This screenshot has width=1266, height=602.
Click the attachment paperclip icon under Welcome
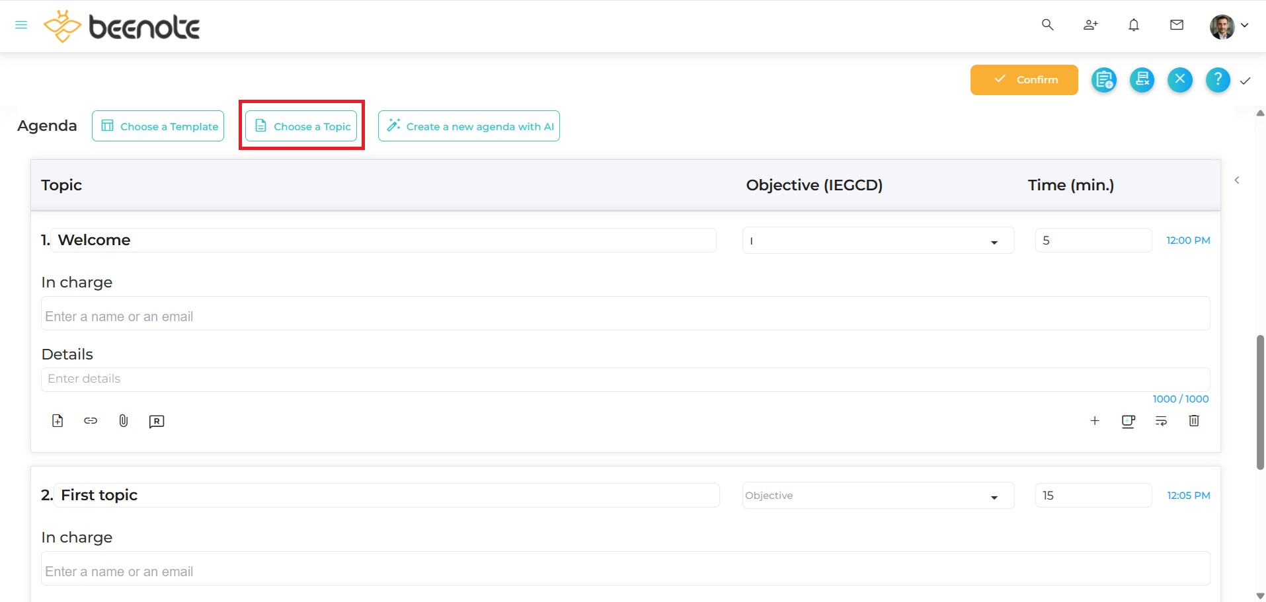tap(124, 421)
